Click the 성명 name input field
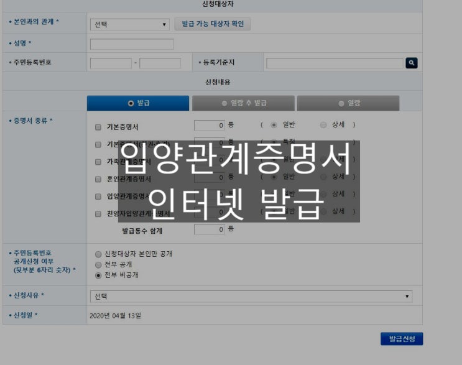This screenshot has width=462, height=365. click(x=132, y=44)
